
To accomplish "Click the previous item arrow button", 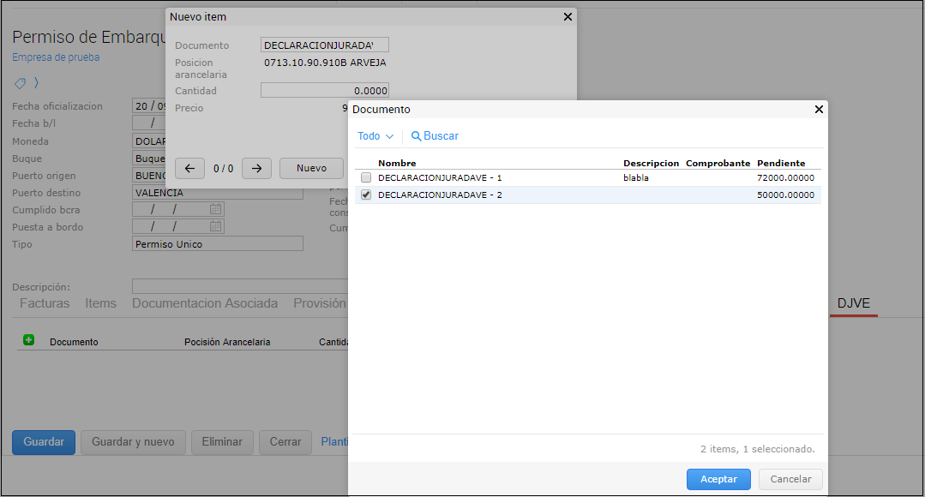I will (189, 168).
